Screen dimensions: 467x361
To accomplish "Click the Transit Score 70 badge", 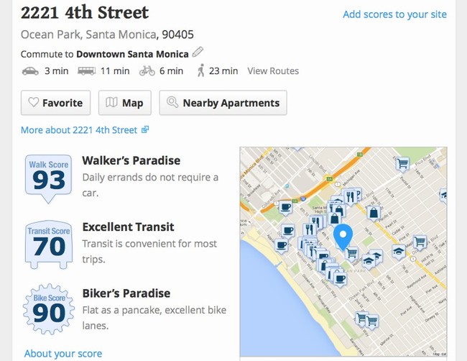I will pos(49,245).
